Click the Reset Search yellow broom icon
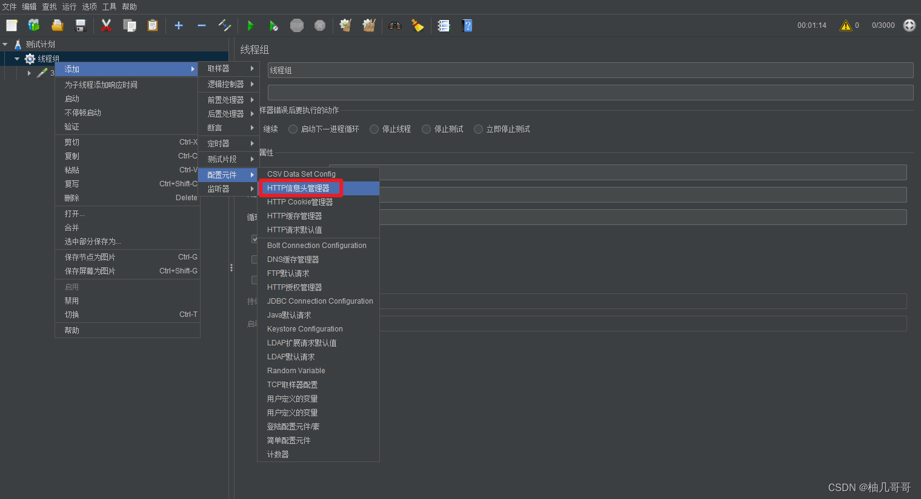921x499 pixels. pos(417,25)
